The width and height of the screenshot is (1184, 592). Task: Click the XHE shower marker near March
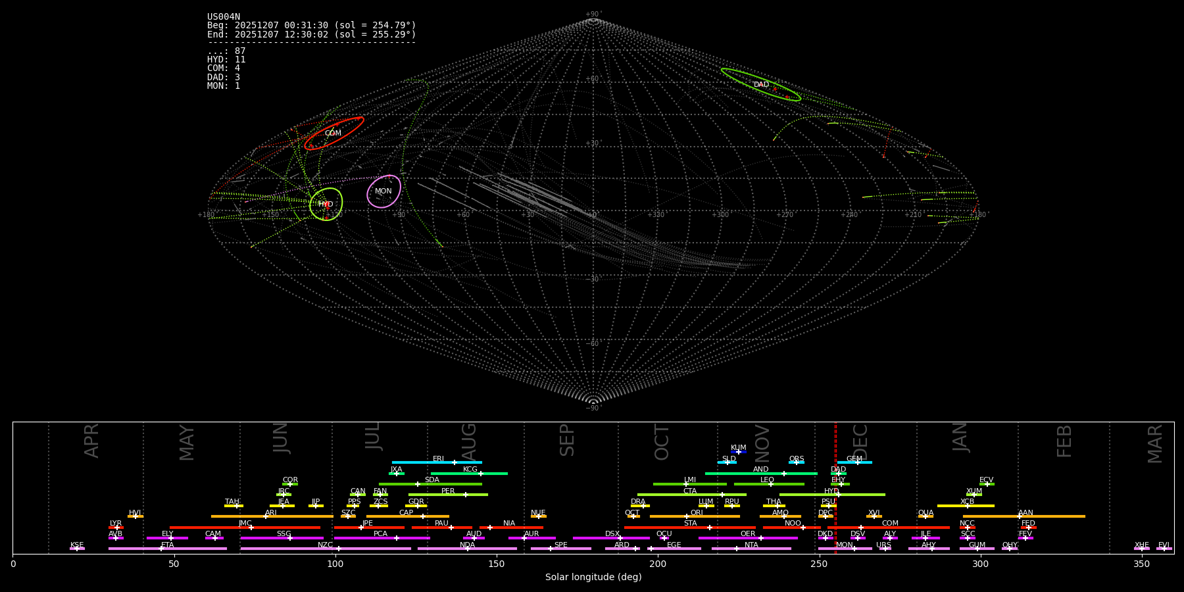pyautogui.click(x=1142, y=549)
